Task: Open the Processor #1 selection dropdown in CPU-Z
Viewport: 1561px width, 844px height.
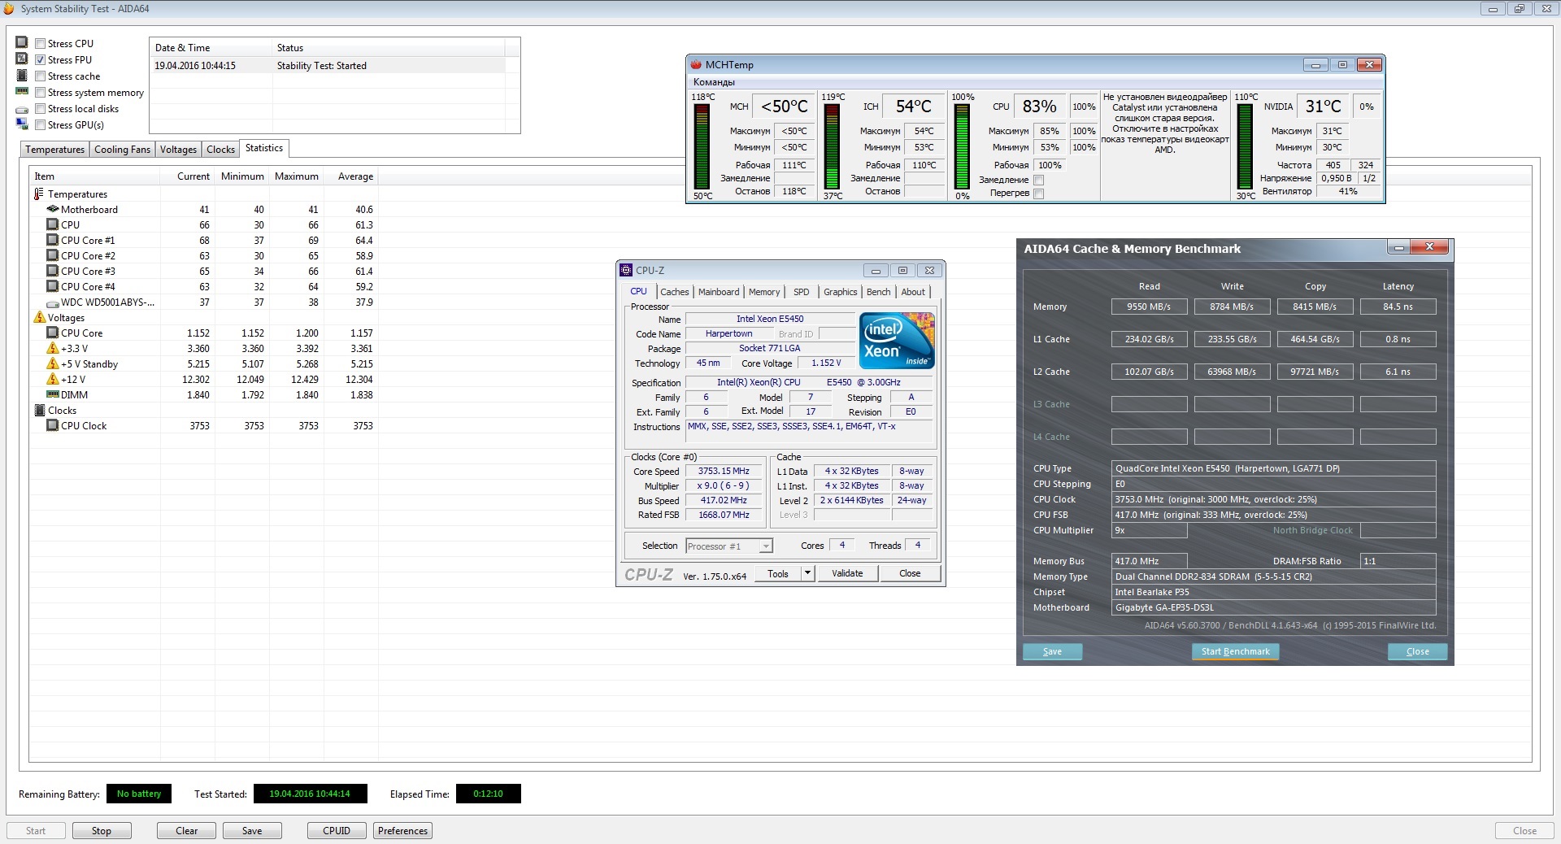Action: 765,546
